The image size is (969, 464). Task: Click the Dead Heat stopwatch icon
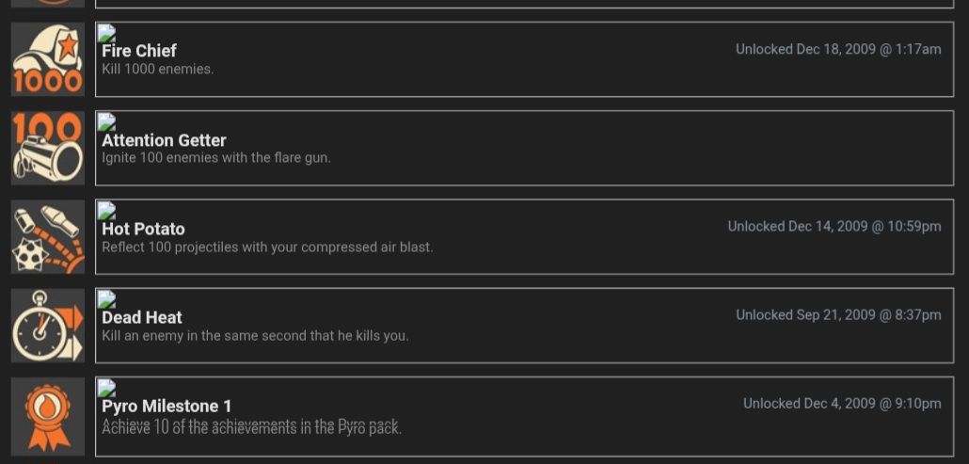48,325
